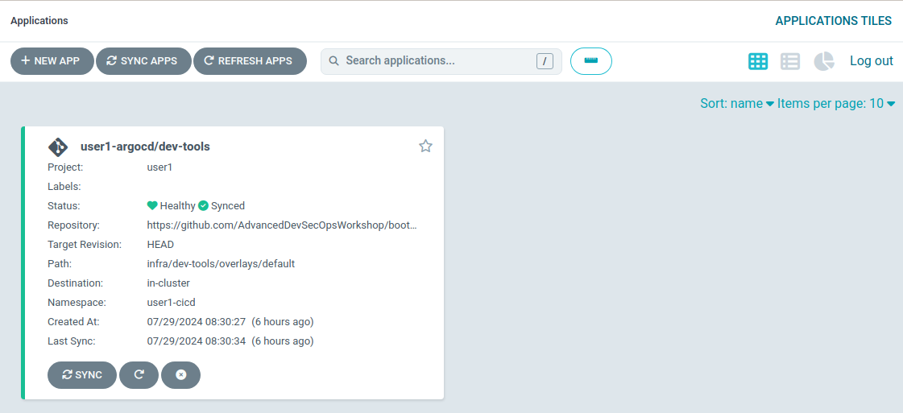Click the magnifier search icon

(333, 61)
